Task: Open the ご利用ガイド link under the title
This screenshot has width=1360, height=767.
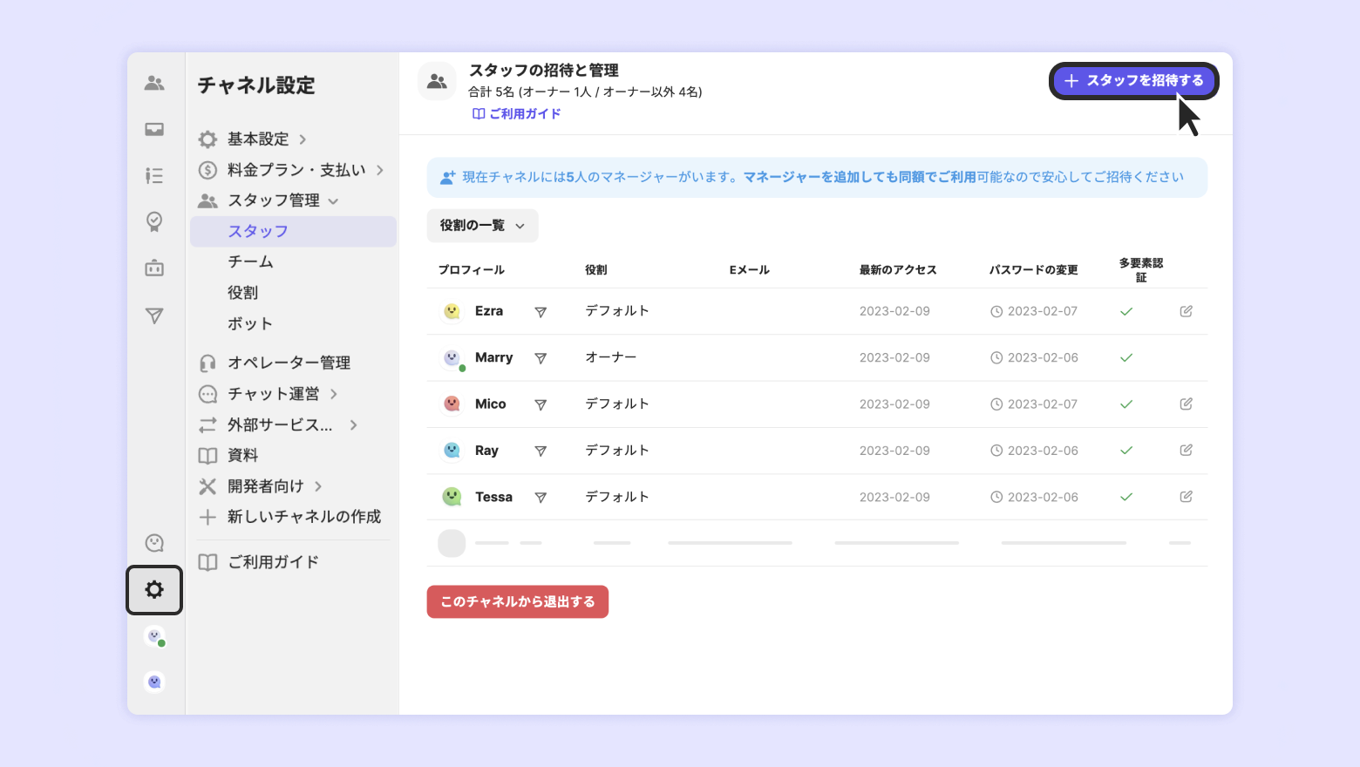Action: (517, 113)
